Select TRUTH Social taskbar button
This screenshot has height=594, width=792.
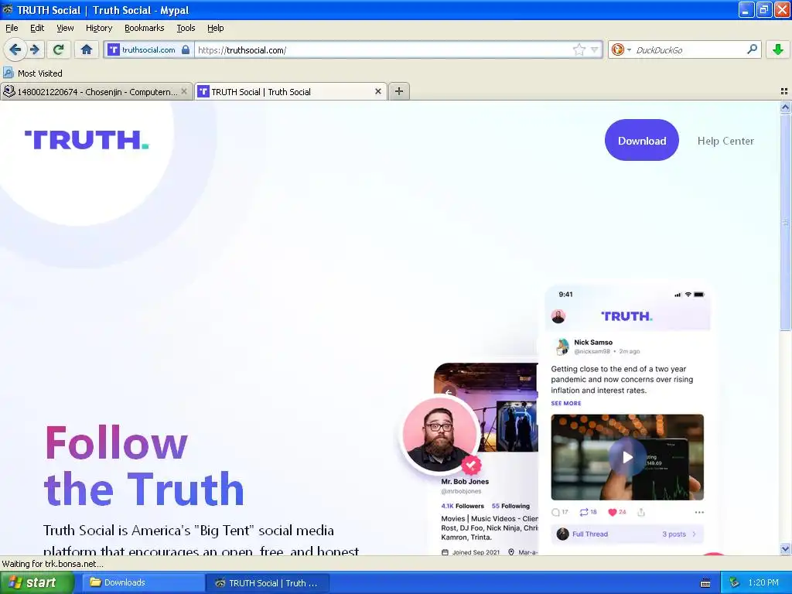pyautogui.click(x=268, y=582)
